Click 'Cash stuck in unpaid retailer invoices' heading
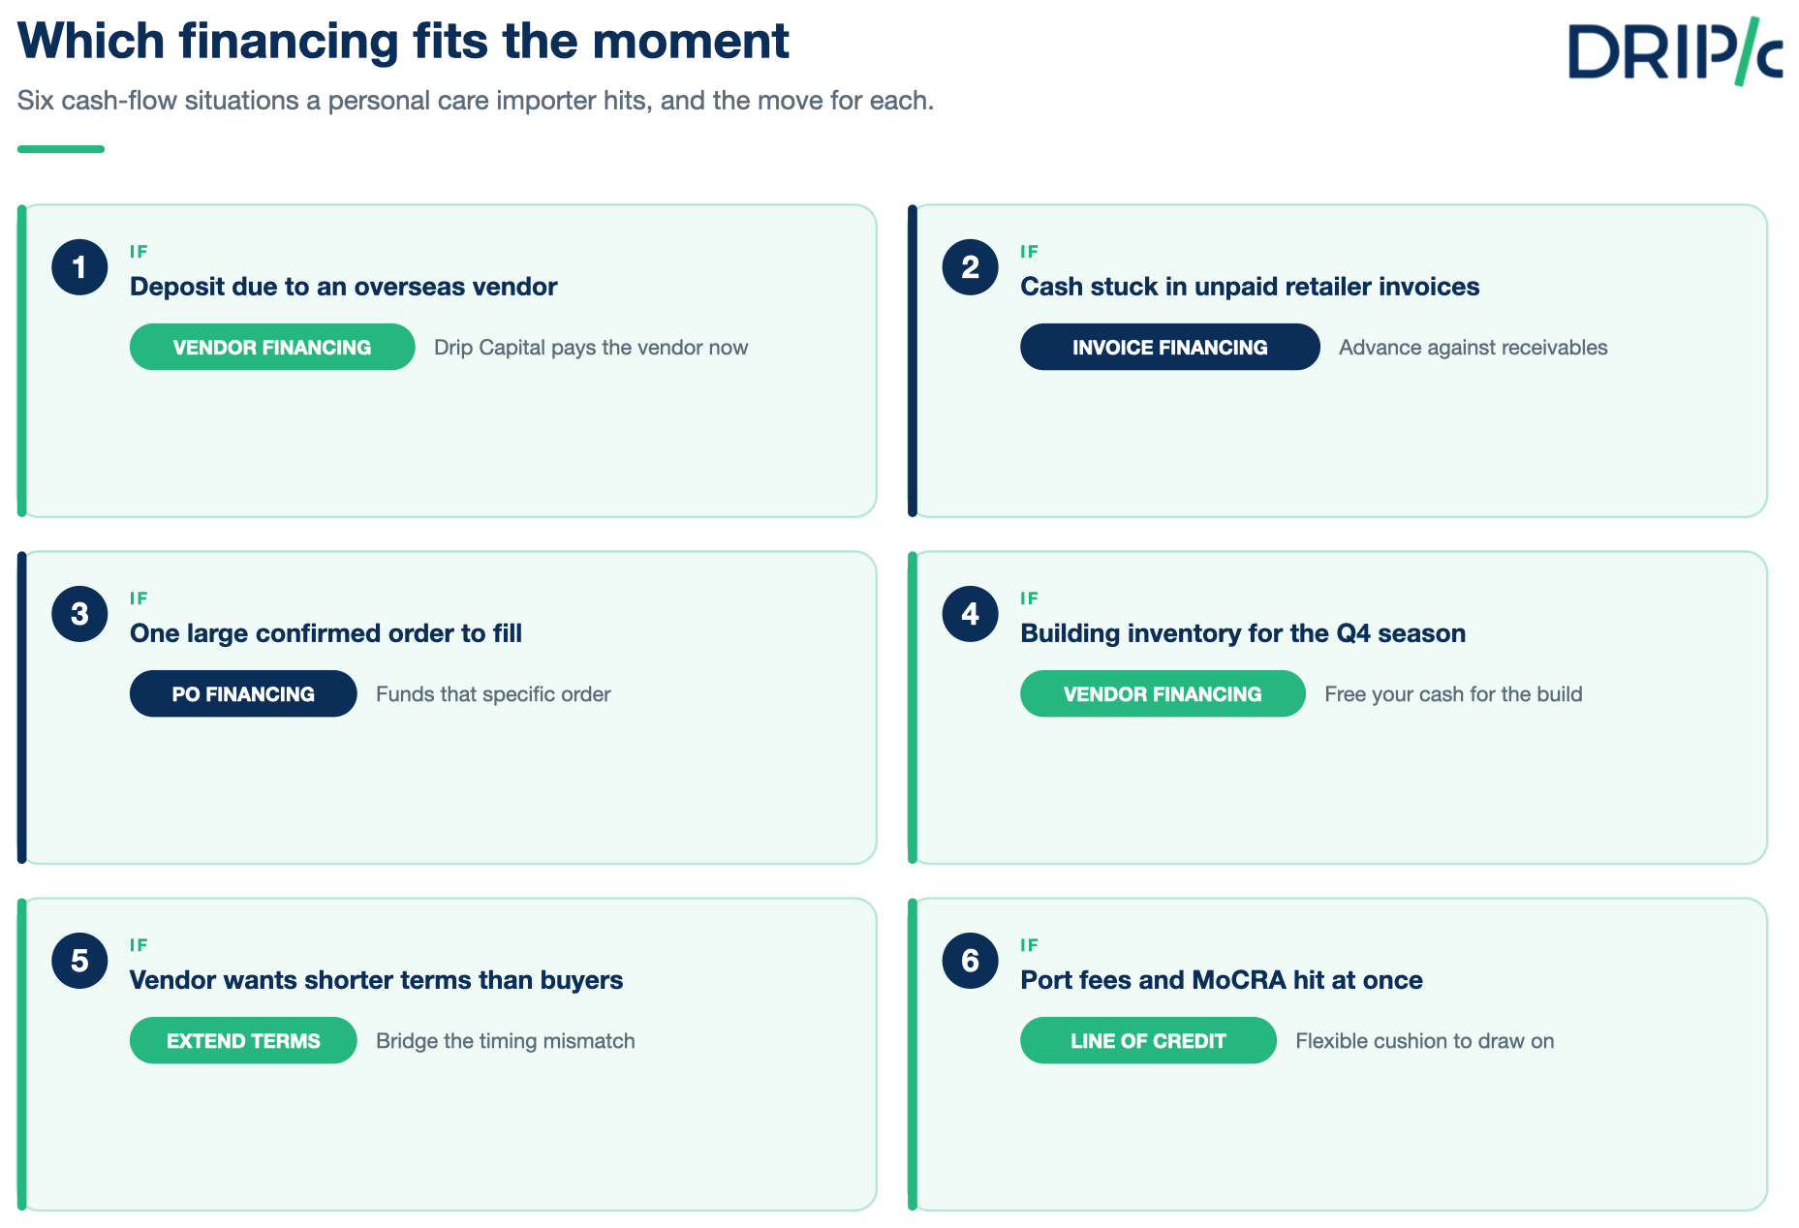 [1250, 287]
